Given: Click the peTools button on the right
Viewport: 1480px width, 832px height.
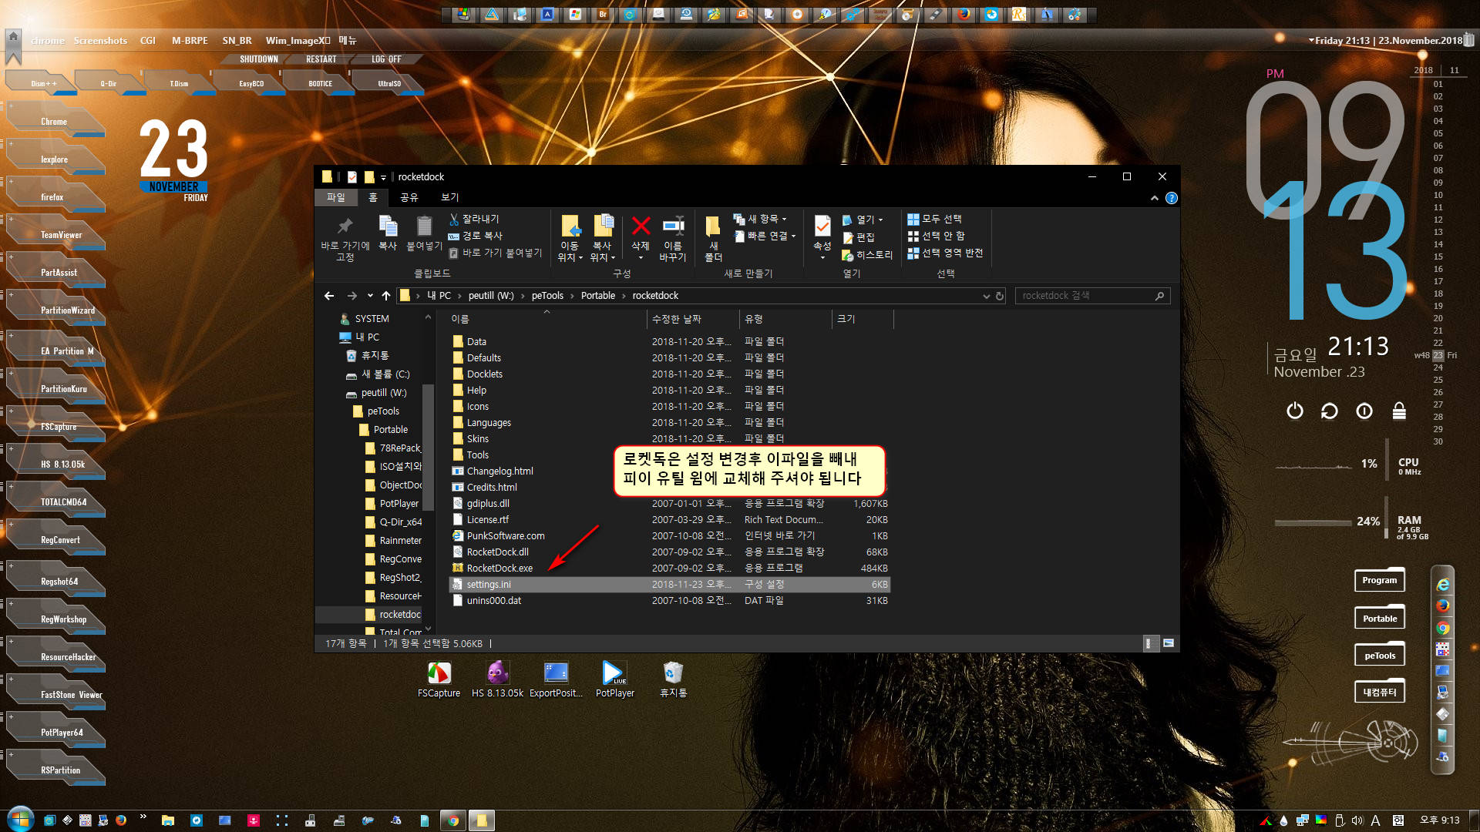Looking at the screenshot, I should tap(1380, 656).
